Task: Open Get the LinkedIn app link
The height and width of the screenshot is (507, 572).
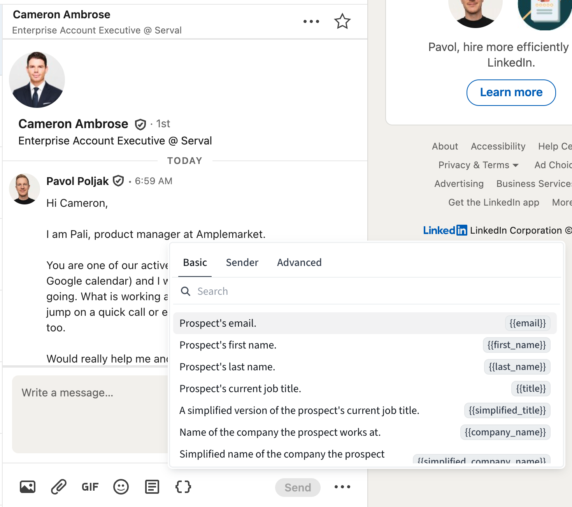Action: [494, 202]
